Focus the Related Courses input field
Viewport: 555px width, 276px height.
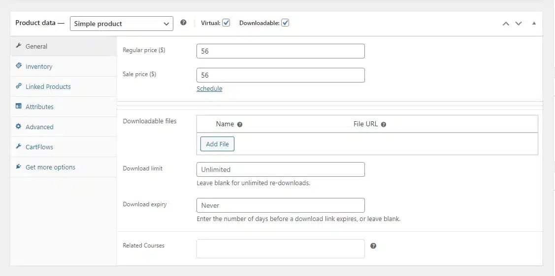(x=281, y=249)
